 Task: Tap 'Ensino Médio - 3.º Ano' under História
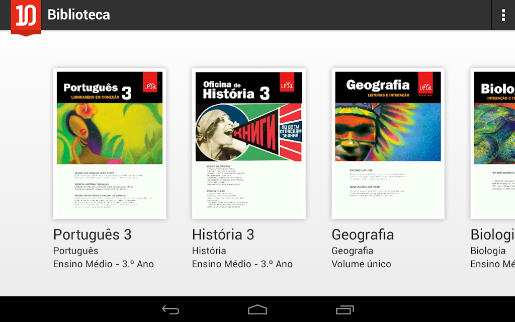click(x=242, y=264)
